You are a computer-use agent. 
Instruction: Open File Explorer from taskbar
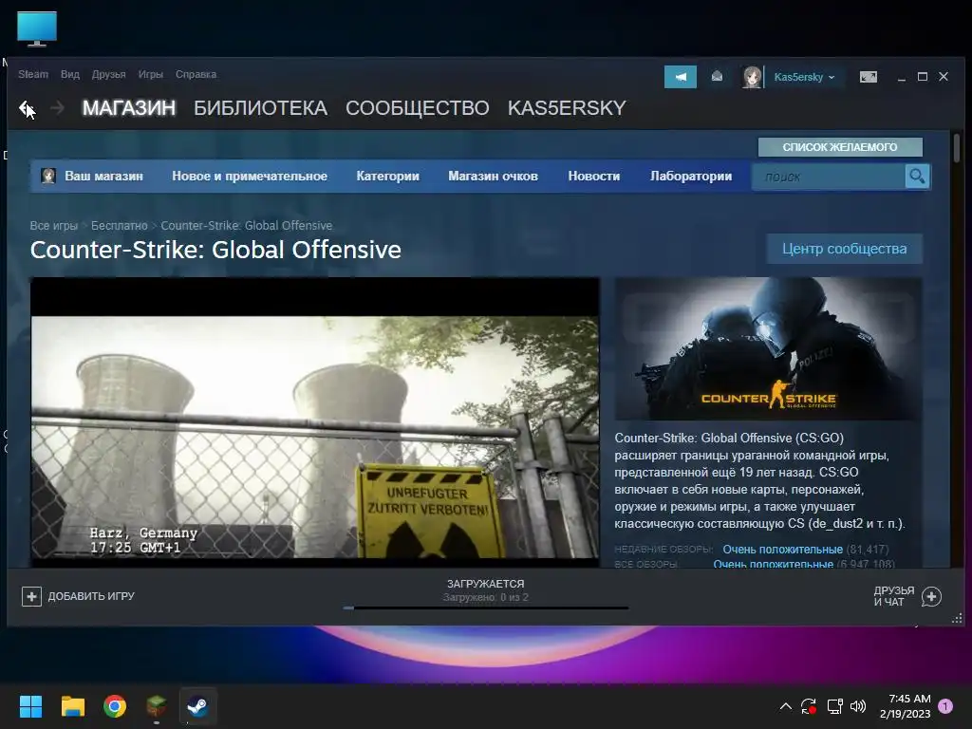72,706
